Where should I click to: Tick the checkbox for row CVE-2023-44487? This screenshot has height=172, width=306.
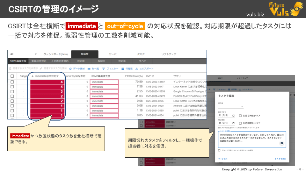(12, 82)
